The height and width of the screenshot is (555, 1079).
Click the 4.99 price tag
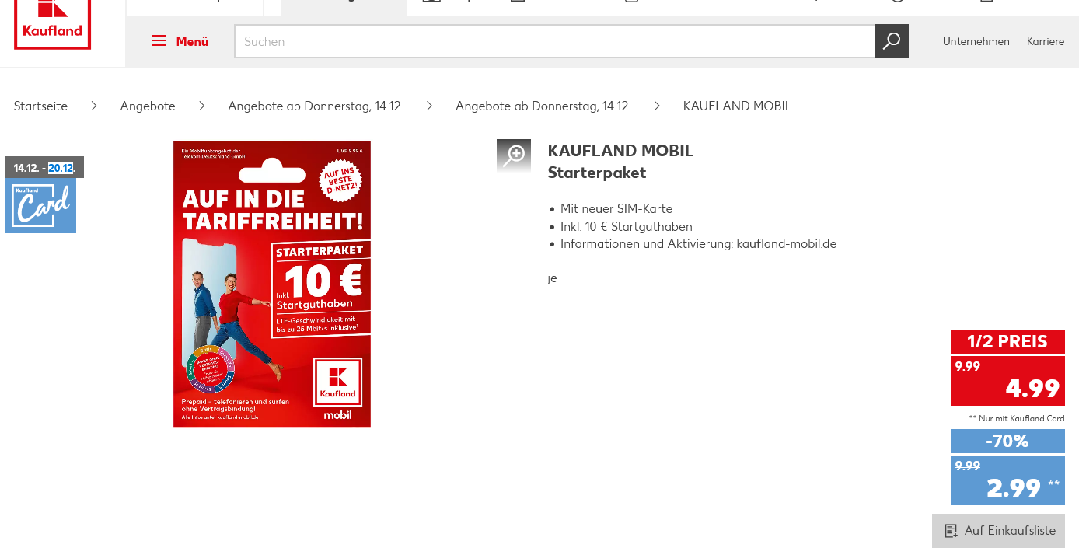[1007, 380]
